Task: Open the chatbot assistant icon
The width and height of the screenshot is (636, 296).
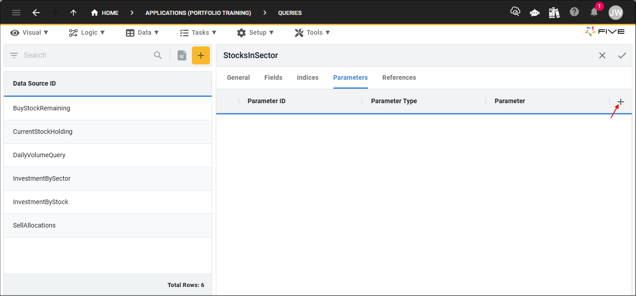Action: [x=535, y=13]
